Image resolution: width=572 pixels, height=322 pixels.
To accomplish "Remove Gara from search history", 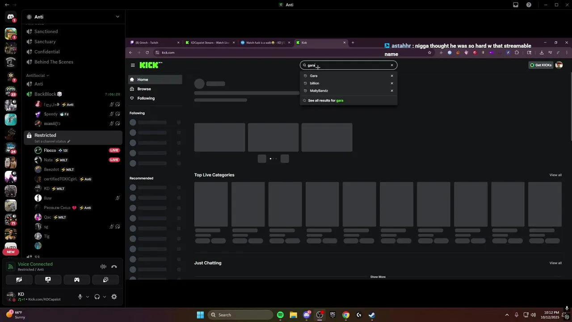I will click(x=392, y=76).
